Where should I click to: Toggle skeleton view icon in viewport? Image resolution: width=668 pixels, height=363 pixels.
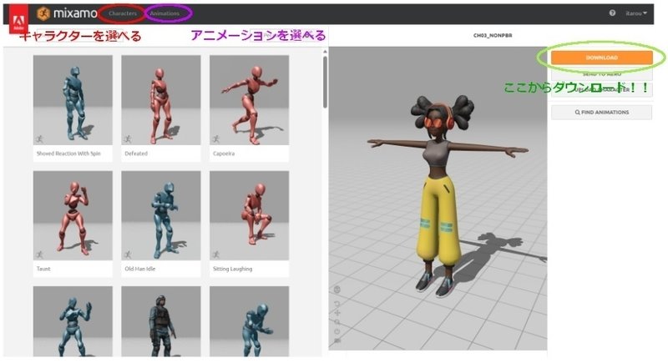click(x=337, y=290)
